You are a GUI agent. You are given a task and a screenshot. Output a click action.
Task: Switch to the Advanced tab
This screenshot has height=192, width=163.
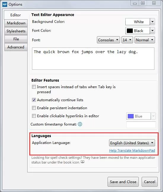[x=16, y=47]
